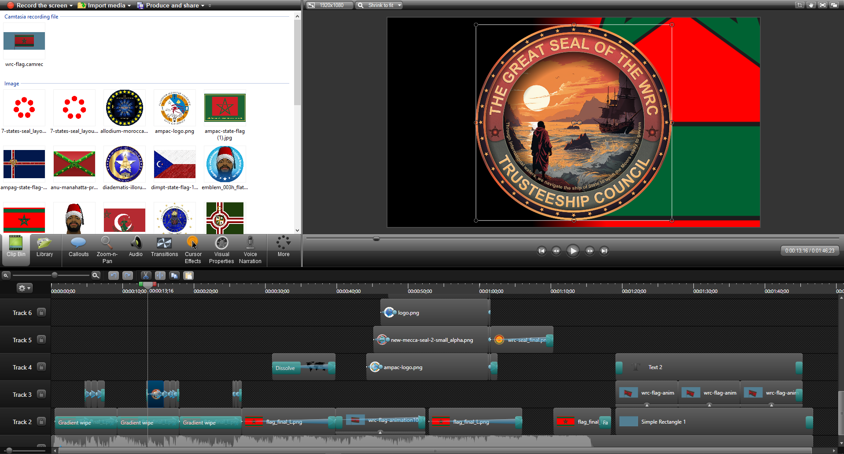Viewport: 844px width, 454px height.
Task: Select Dissolve clip on Track 4
Action: point(303,367)
